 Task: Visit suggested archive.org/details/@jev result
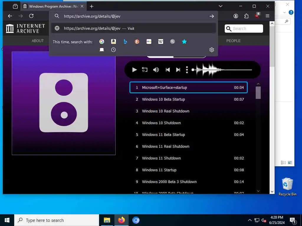[133, 28]
